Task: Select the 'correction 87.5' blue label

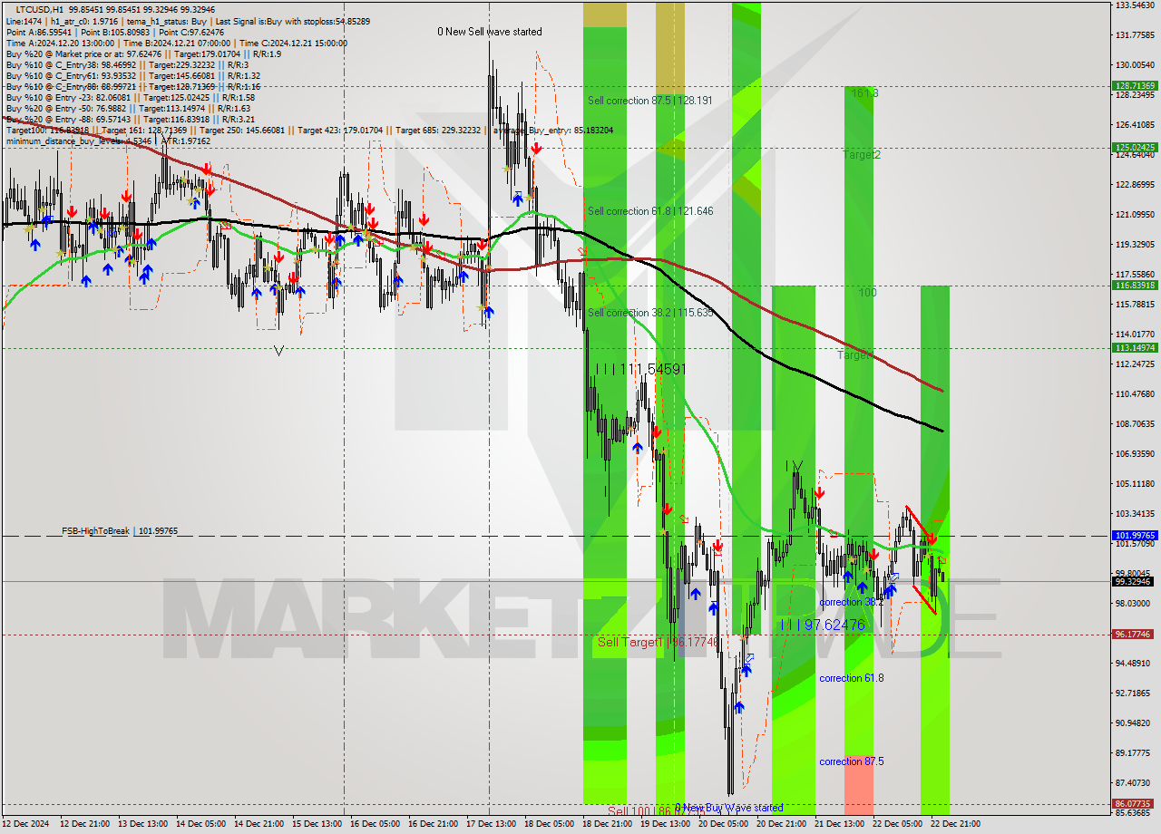Action: (852, 761)
